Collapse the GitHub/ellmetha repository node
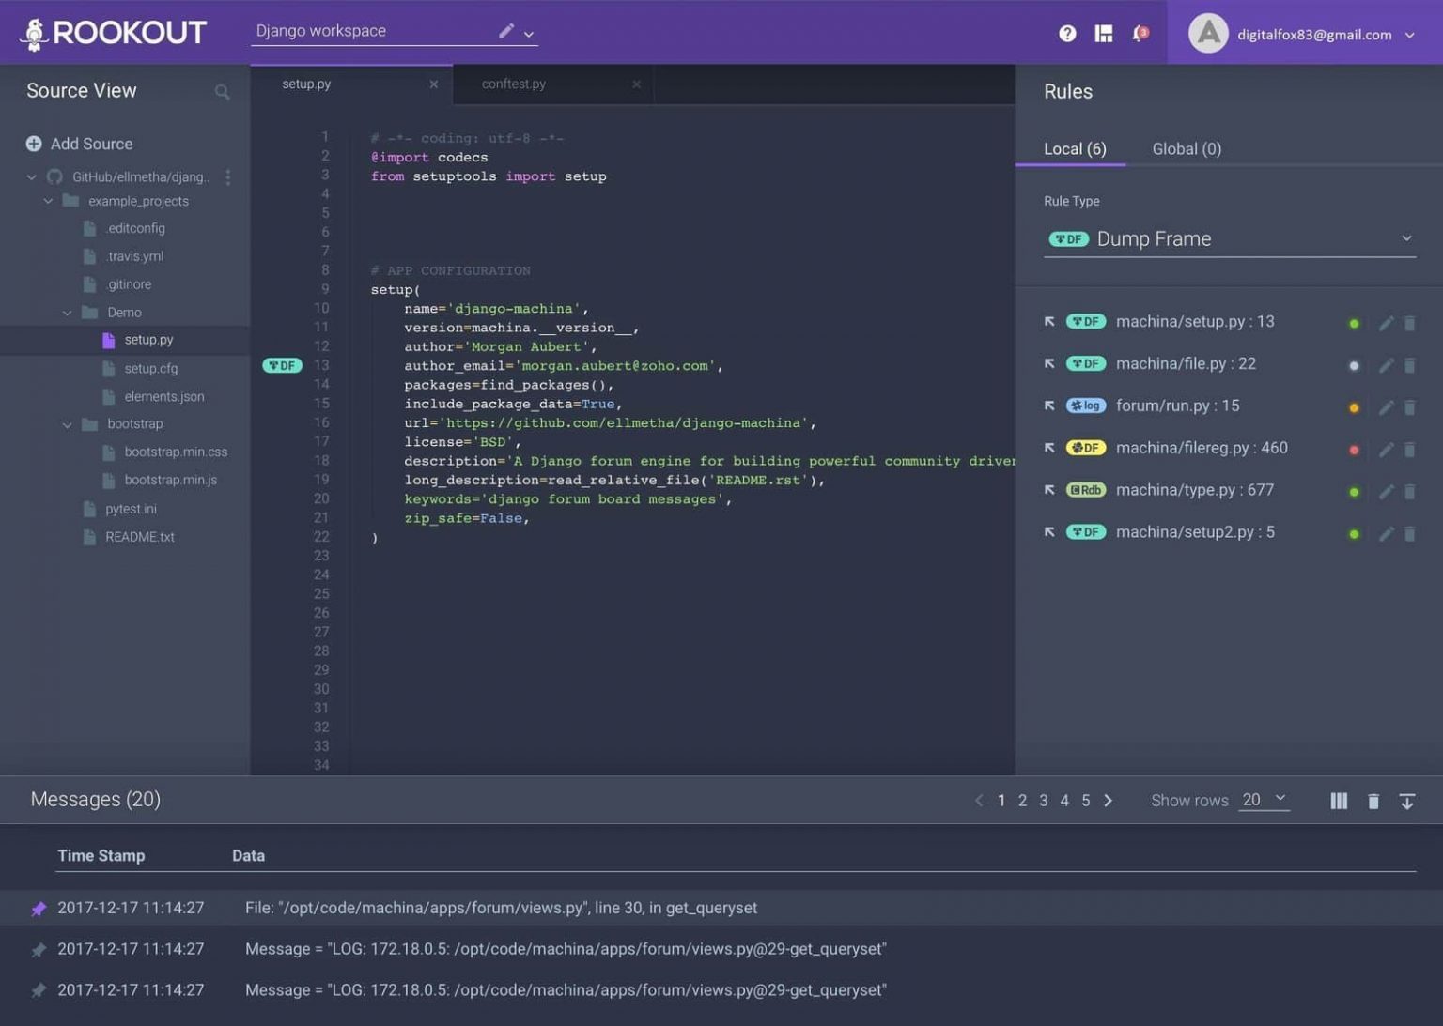 click(31, 176)
